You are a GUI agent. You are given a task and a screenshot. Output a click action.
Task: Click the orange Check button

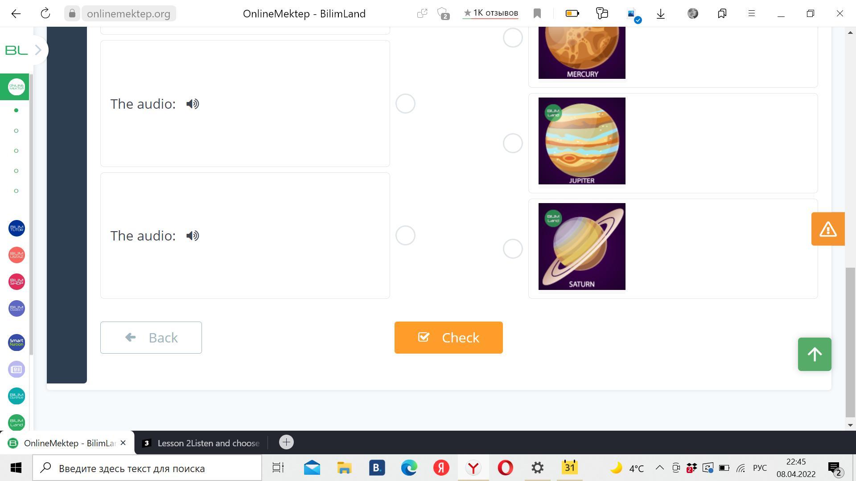click(449, 338)
